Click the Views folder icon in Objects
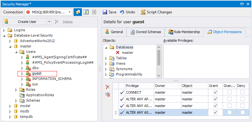 [x=112, y=63]
